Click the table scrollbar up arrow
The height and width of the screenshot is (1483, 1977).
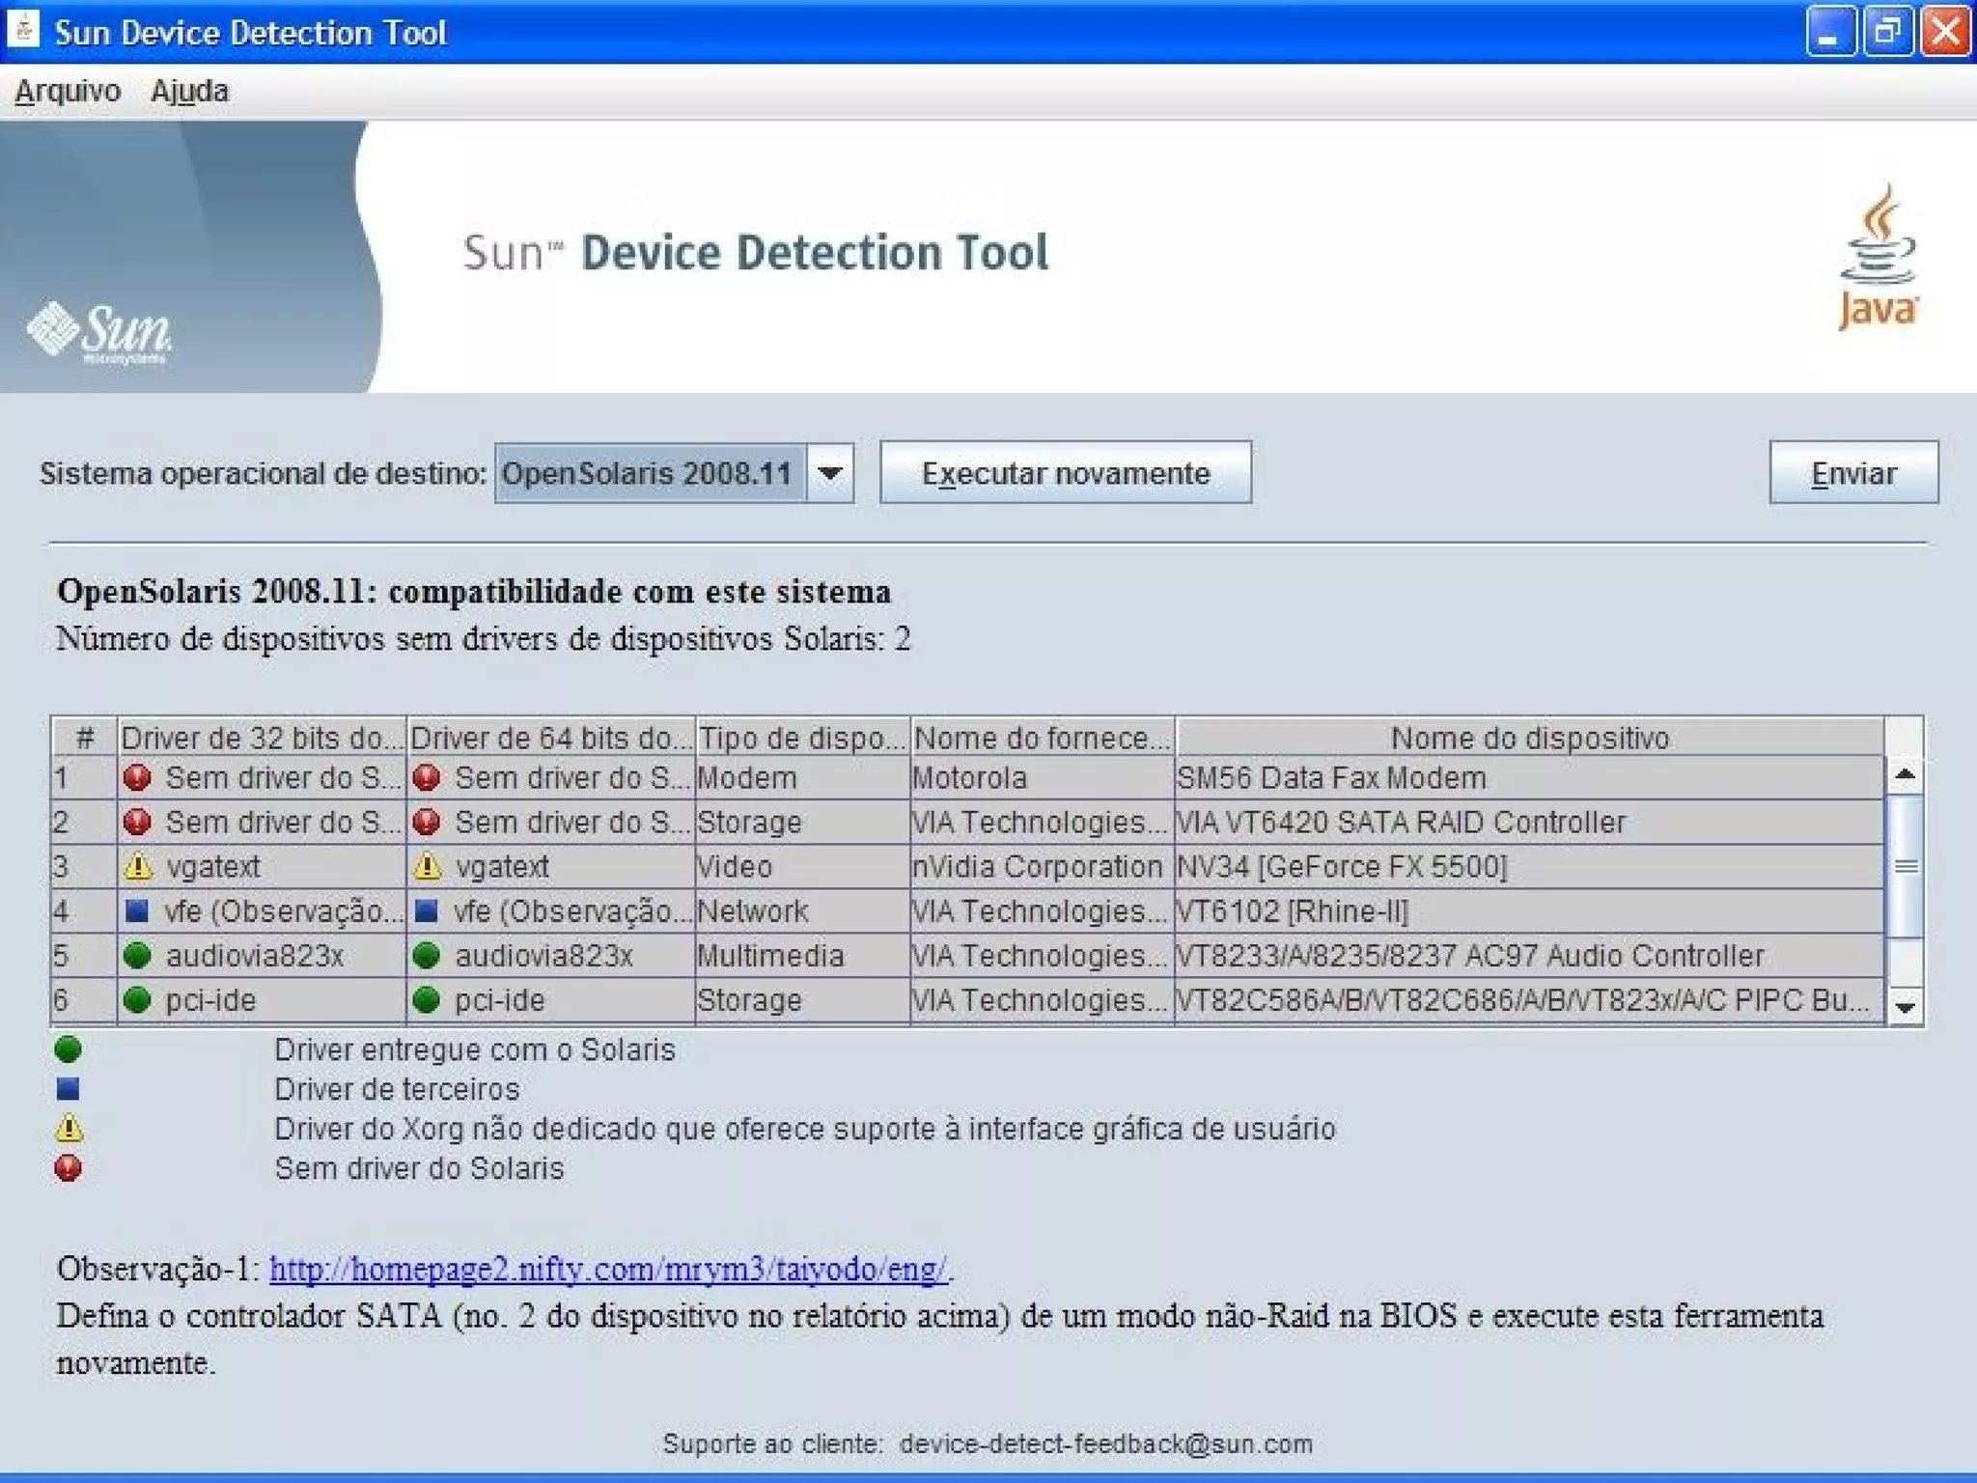1905,774
